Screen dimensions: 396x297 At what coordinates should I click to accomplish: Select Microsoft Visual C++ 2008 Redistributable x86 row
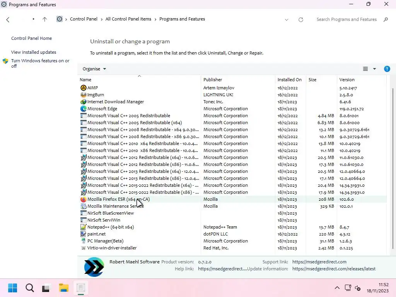[x=232, y=137]
